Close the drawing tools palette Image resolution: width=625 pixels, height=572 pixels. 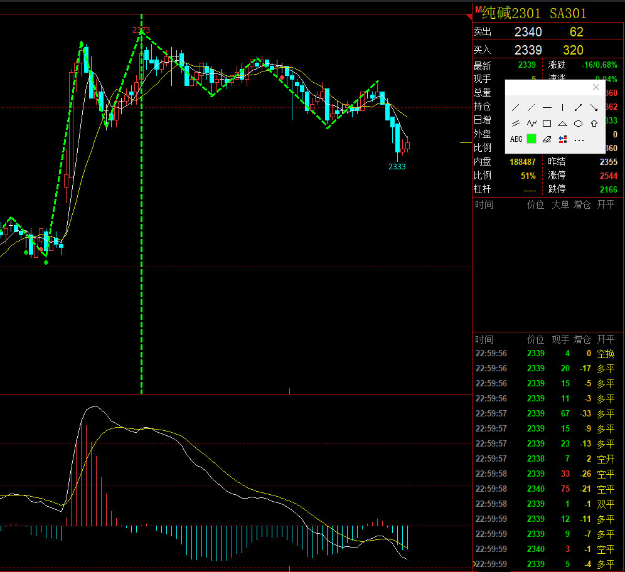coord(596,87)
